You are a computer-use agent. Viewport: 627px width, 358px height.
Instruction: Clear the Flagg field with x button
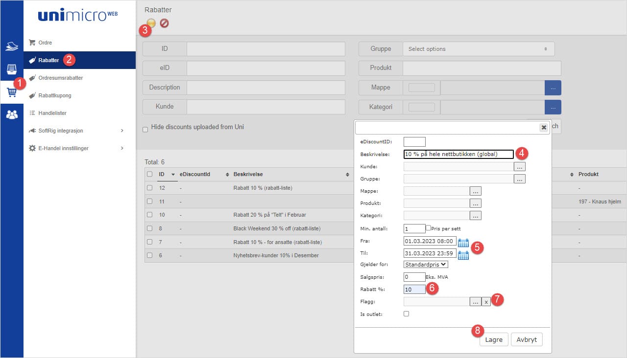(x=485, y=302)
